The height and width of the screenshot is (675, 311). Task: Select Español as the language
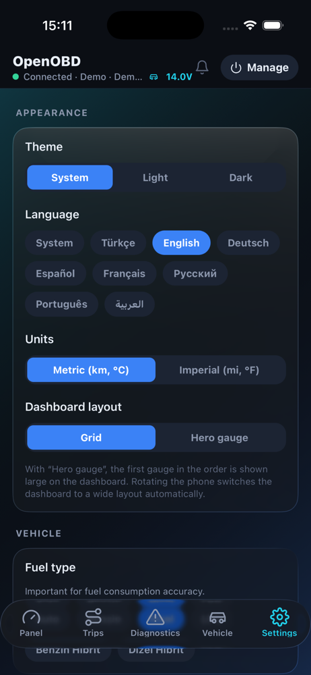pos(55,273)
